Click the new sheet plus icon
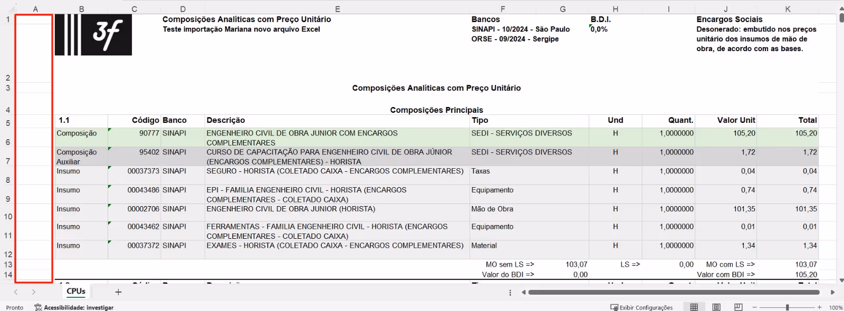The height and width of the screenshot is (311, 844). click(118, 292)
